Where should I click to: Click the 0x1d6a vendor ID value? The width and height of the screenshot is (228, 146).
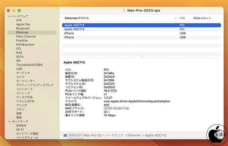pyautogui.click(x=109, y=73)
